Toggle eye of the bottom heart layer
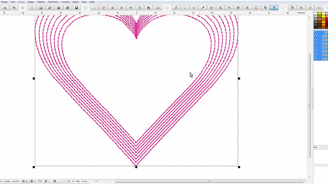 point(315,59)
